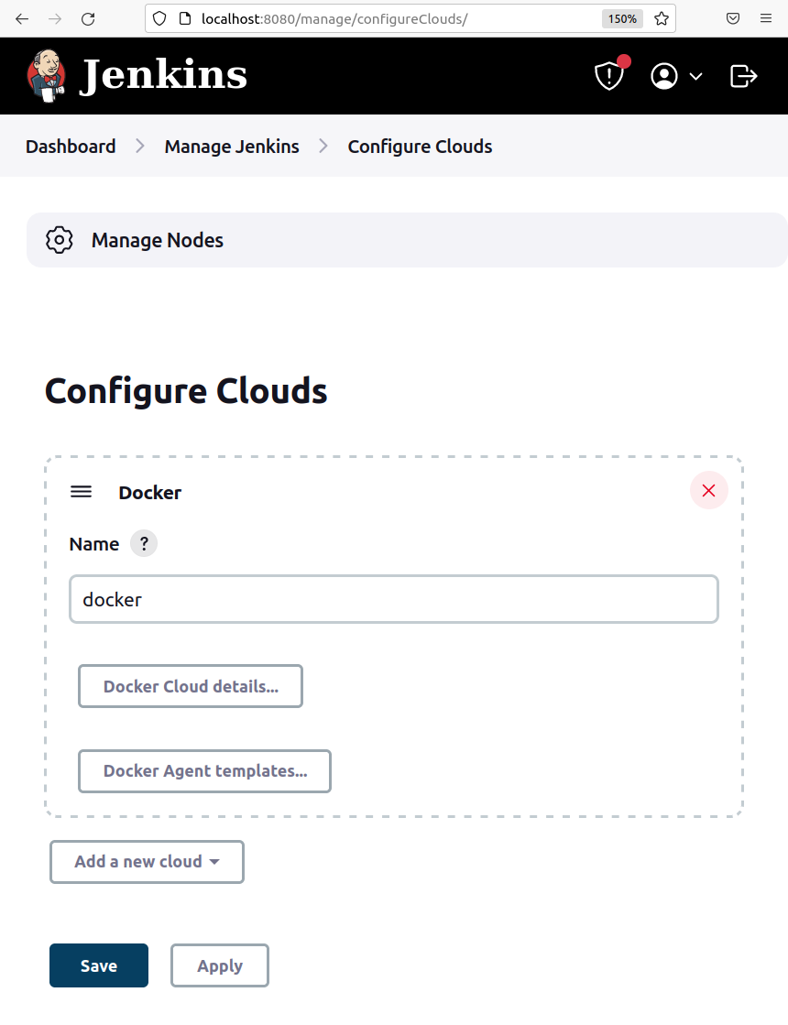Click the browser back arrow

click(x=22, y=19)
